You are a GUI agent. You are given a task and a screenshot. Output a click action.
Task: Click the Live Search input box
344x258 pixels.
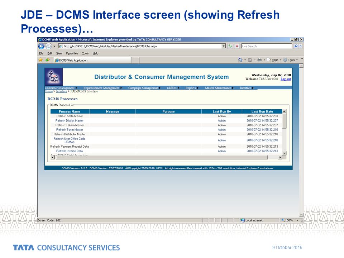click(x=267, y=46)
